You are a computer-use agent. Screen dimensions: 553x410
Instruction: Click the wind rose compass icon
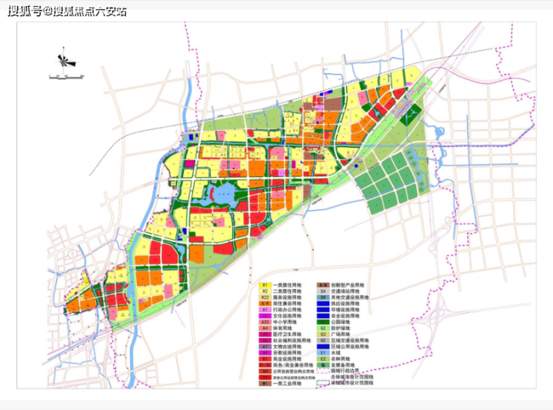point(66,61)
